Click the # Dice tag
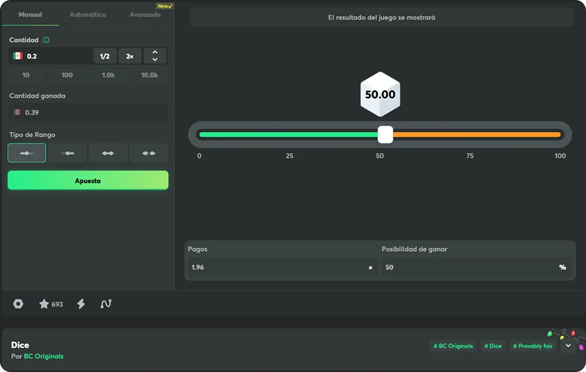 click(x=493, y=346)
